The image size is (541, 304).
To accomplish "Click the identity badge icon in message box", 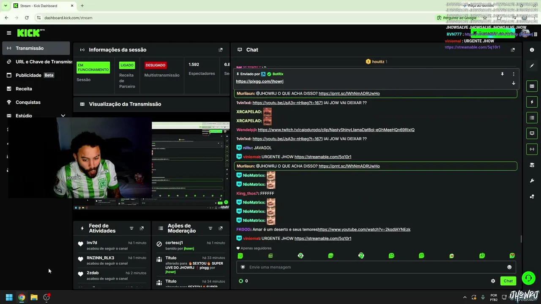I will pos(243,267).
